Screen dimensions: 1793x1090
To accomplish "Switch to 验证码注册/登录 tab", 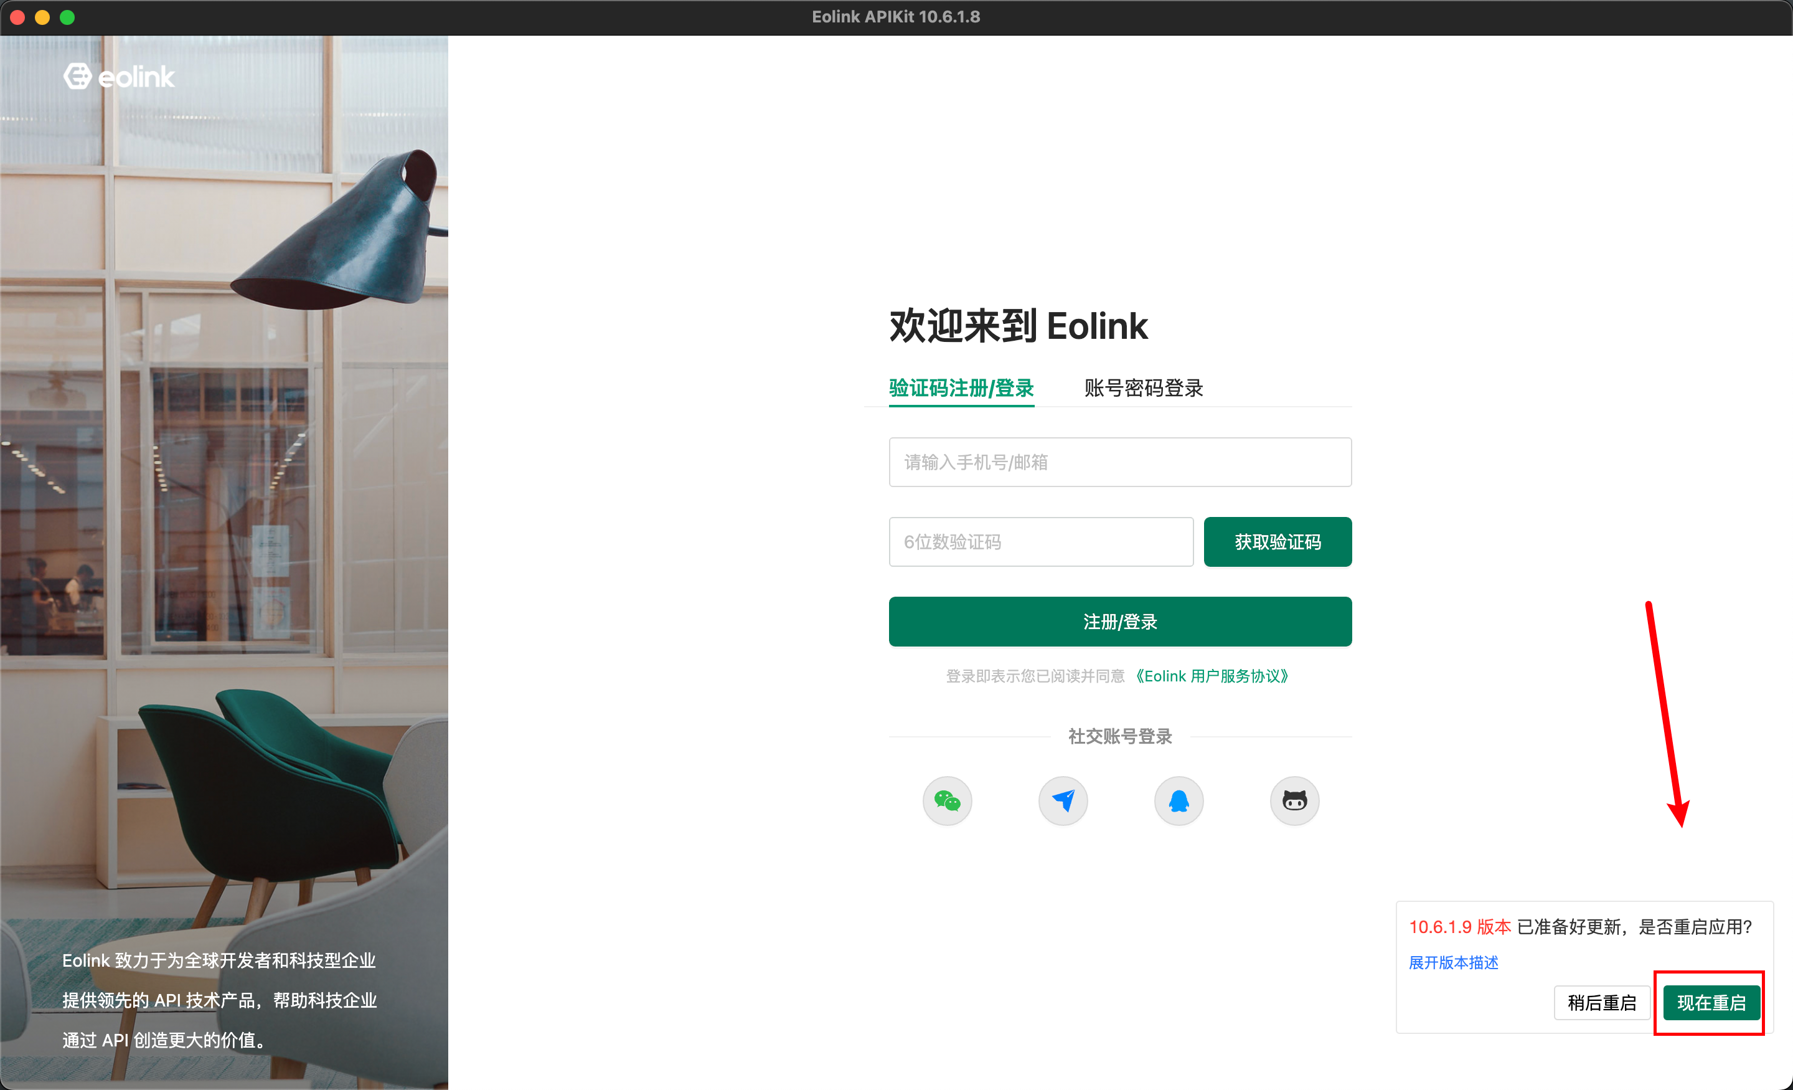I will click(x=961, y=388).
